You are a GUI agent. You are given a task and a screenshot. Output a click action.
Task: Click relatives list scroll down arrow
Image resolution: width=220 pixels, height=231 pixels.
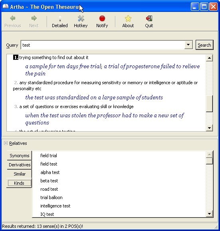click(x=209, y=213)
